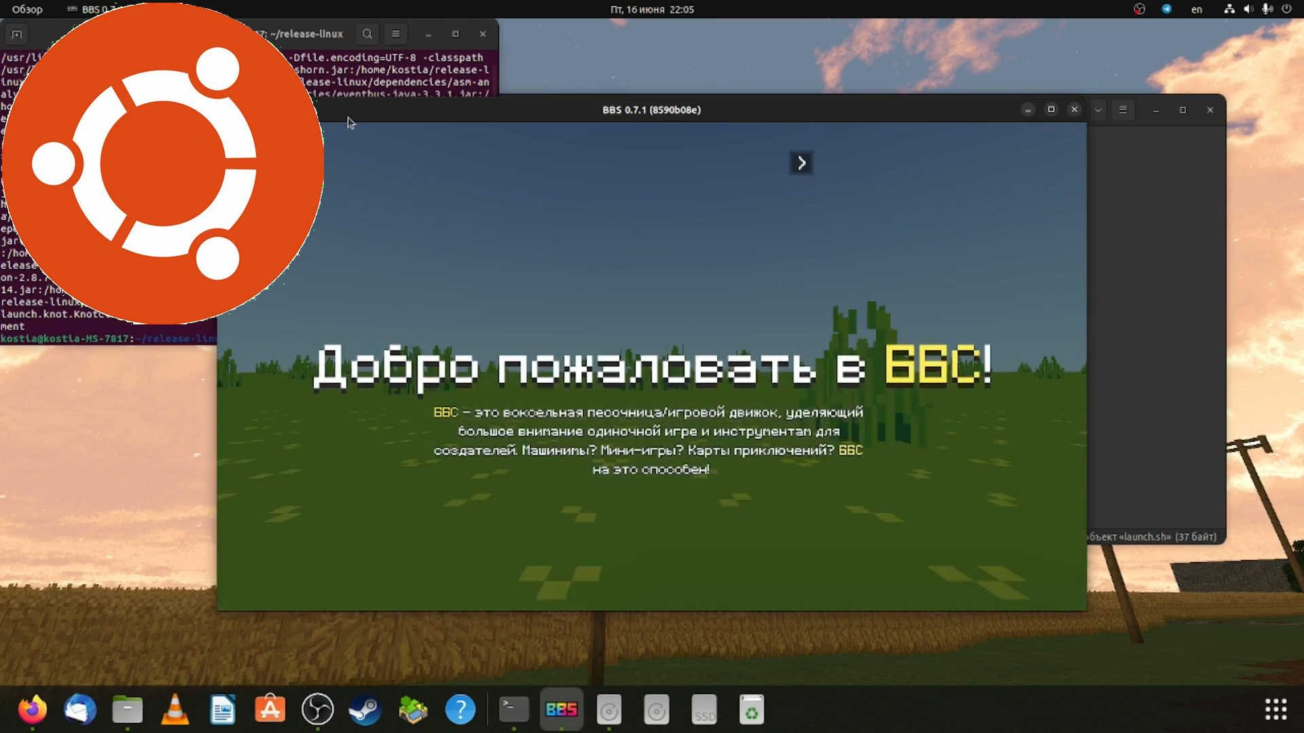1304x733 pixels.
Task: Open the Minetest game icon in the dock
Action: pyautogui.click(x=414, y=709)
